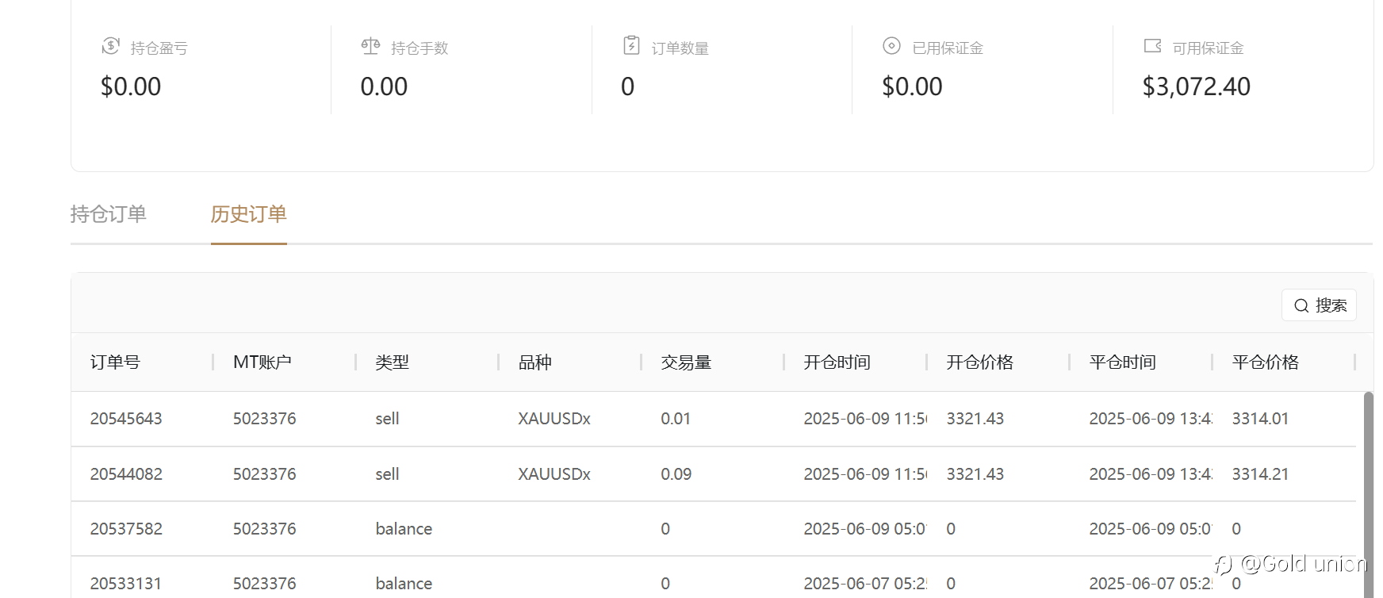Click the 开仓时间 column header

click(837, 362)
